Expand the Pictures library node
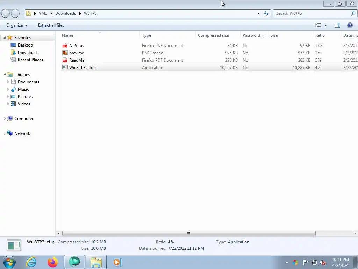Image resolution: width=358 pixels, height=269 pixels. click(8, 97)
